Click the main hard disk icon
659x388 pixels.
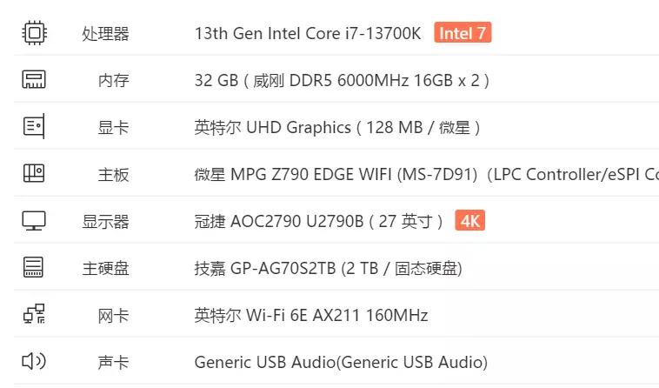pyautogui.click(x=34, y=268)
